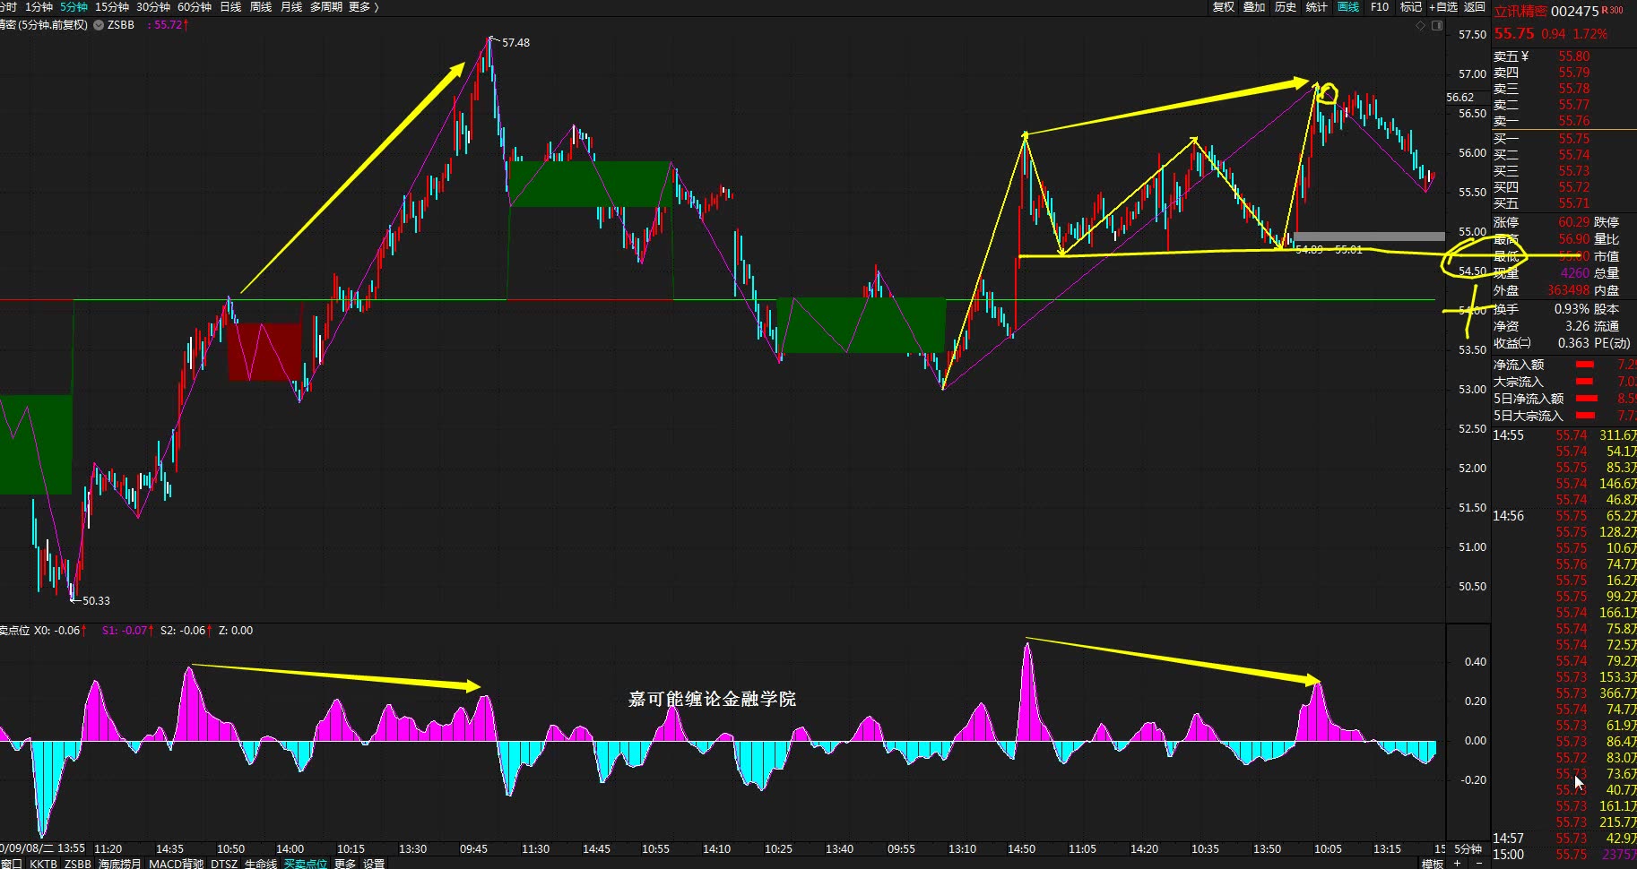1637x869 pixels.
Task: Open 统计 statistics function
Action: click(1317, 6)
